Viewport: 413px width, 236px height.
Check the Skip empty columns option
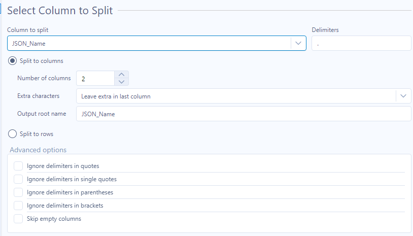[18, 219]
